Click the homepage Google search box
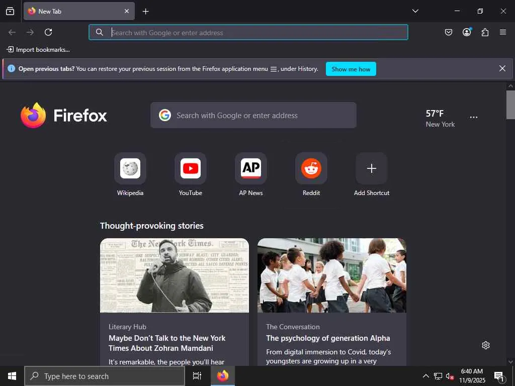This screenshot has height=386, width=515. coord(253,115)
